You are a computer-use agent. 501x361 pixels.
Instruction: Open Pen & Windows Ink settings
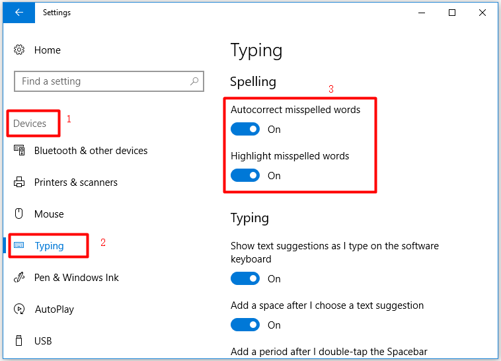[77, 278]
